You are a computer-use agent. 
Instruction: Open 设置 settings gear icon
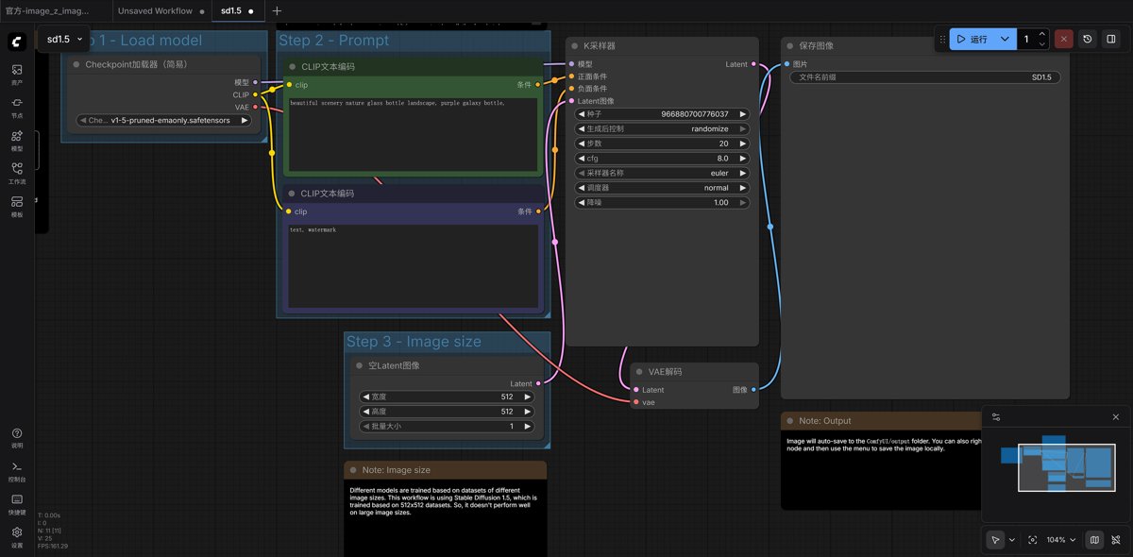click(17, 536)
